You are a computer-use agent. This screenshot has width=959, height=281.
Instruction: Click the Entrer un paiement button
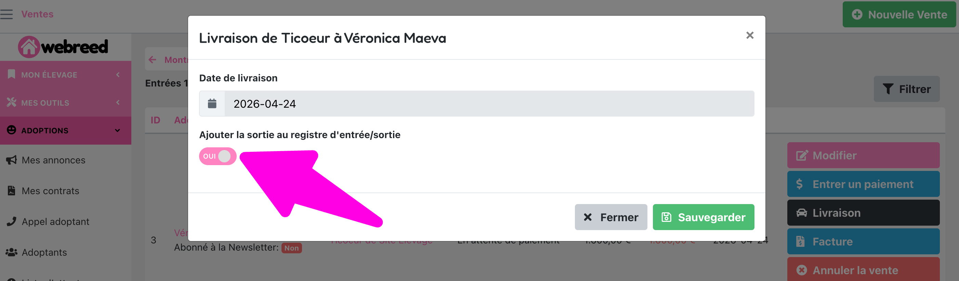863,184
